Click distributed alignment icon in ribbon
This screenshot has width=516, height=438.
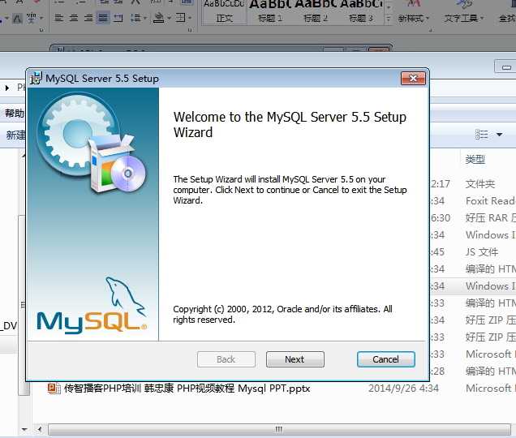tap(118, 18)
